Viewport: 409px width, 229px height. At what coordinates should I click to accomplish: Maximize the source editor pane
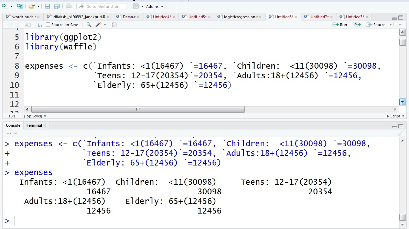401,18
